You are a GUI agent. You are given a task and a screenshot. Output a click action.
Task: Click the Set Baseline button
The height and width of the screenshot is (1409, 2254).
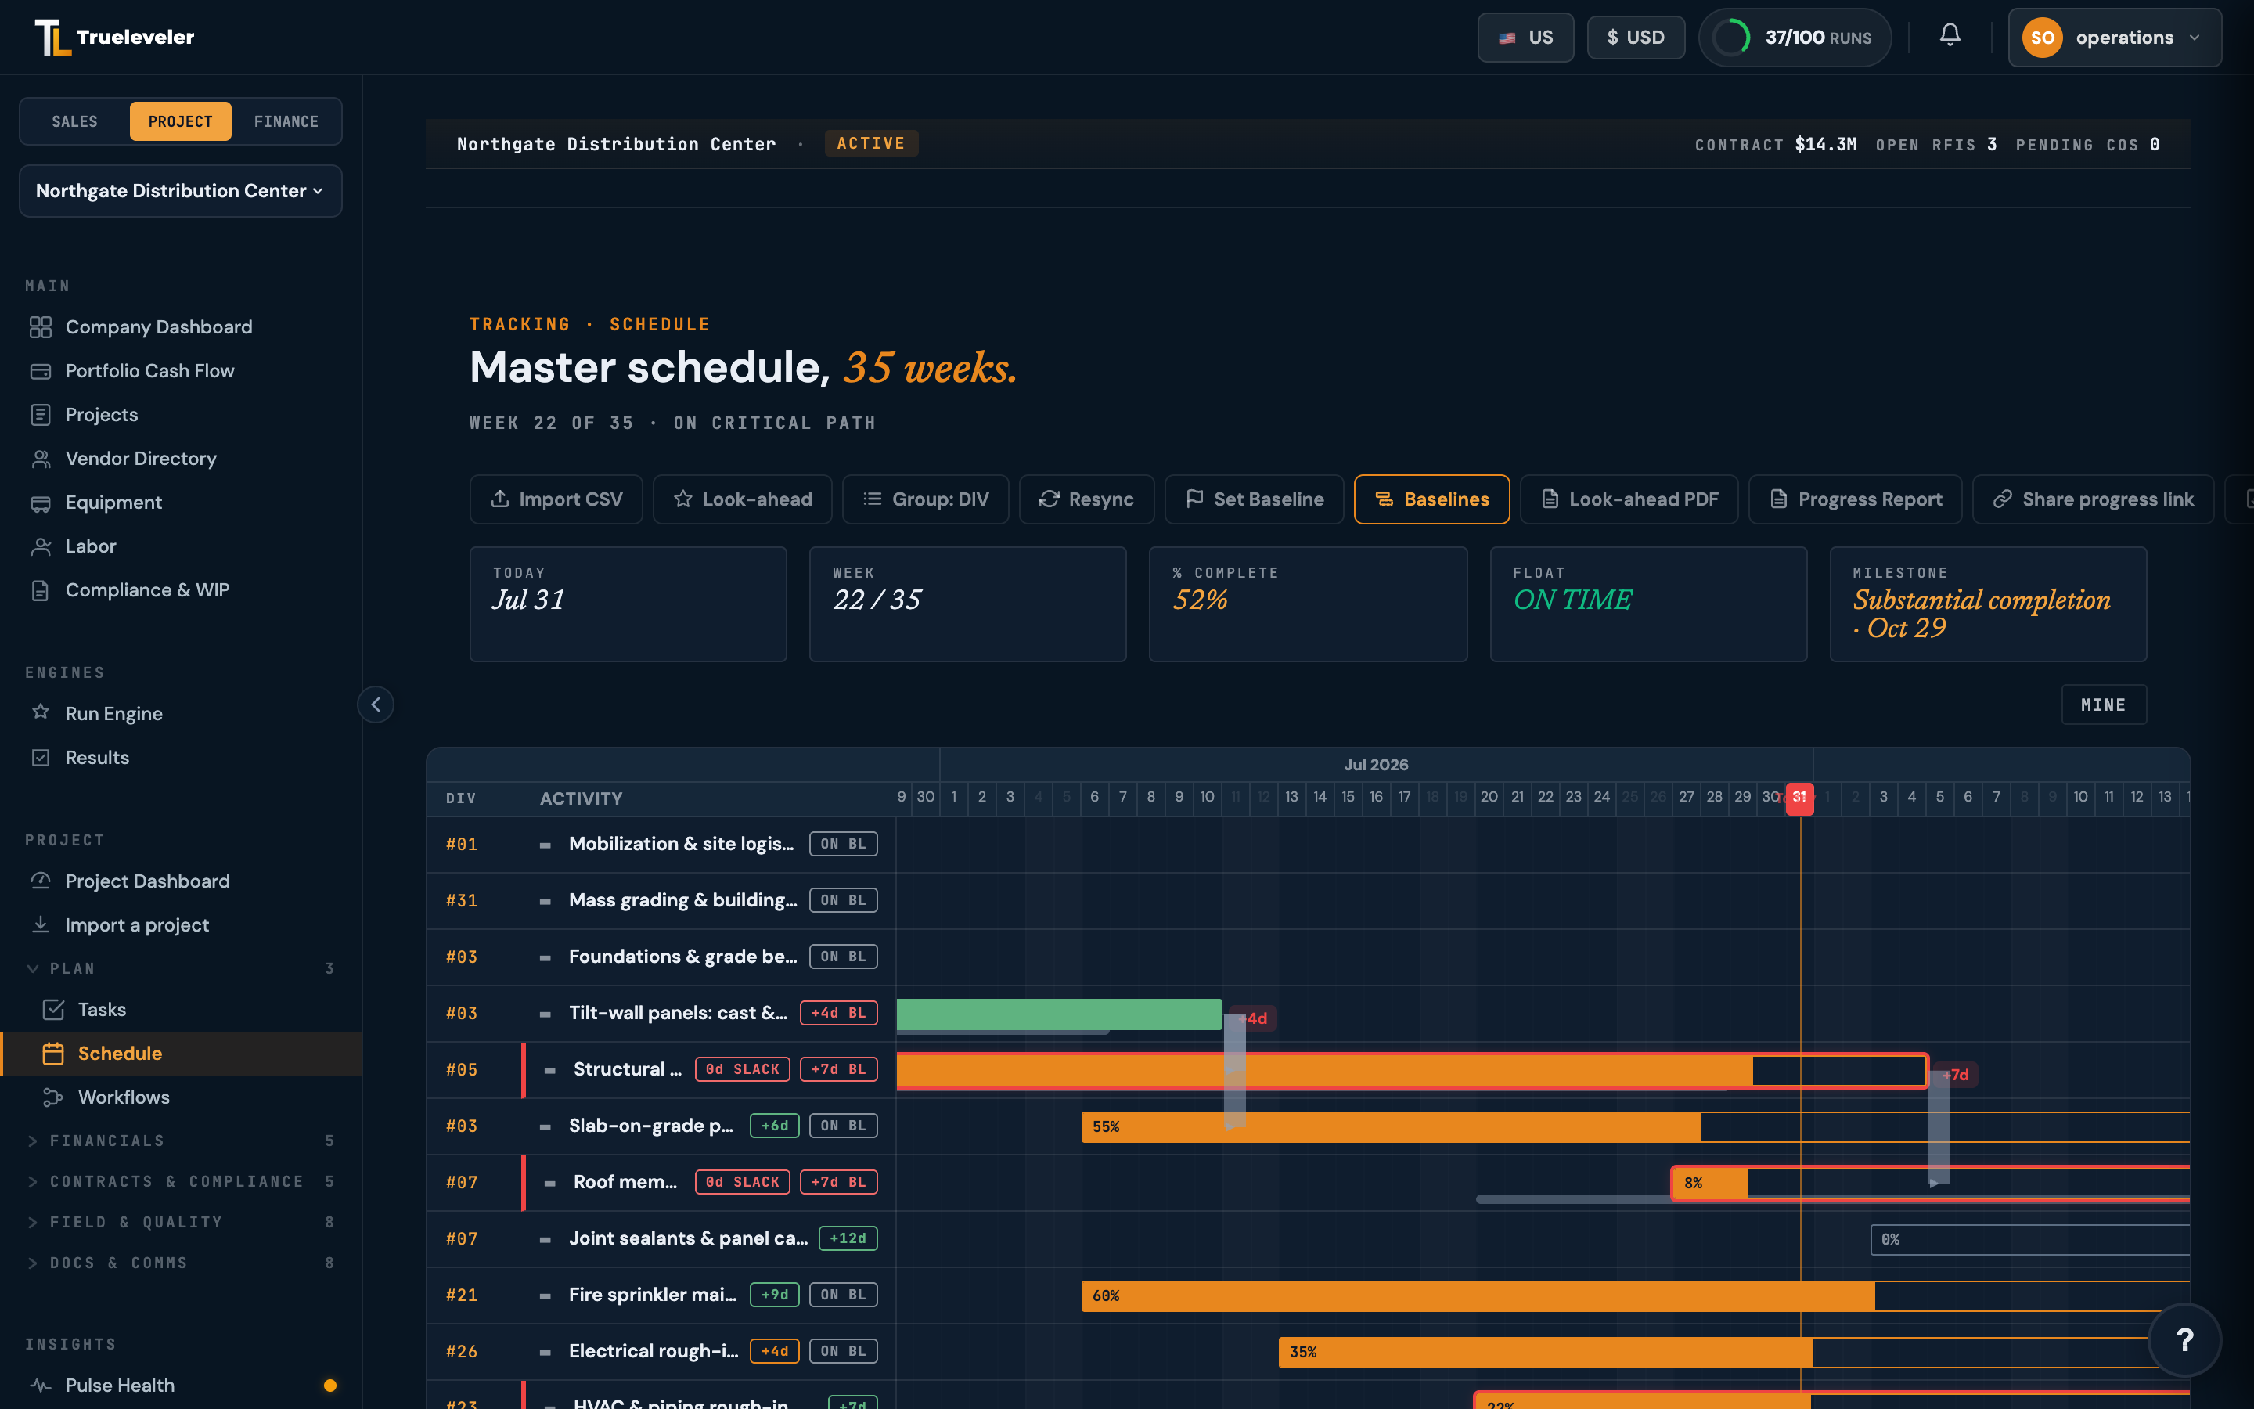1254,499
